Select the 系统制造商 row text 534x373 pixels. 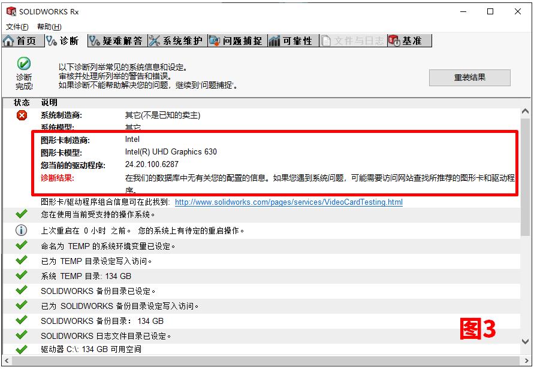tap(120, 116)
